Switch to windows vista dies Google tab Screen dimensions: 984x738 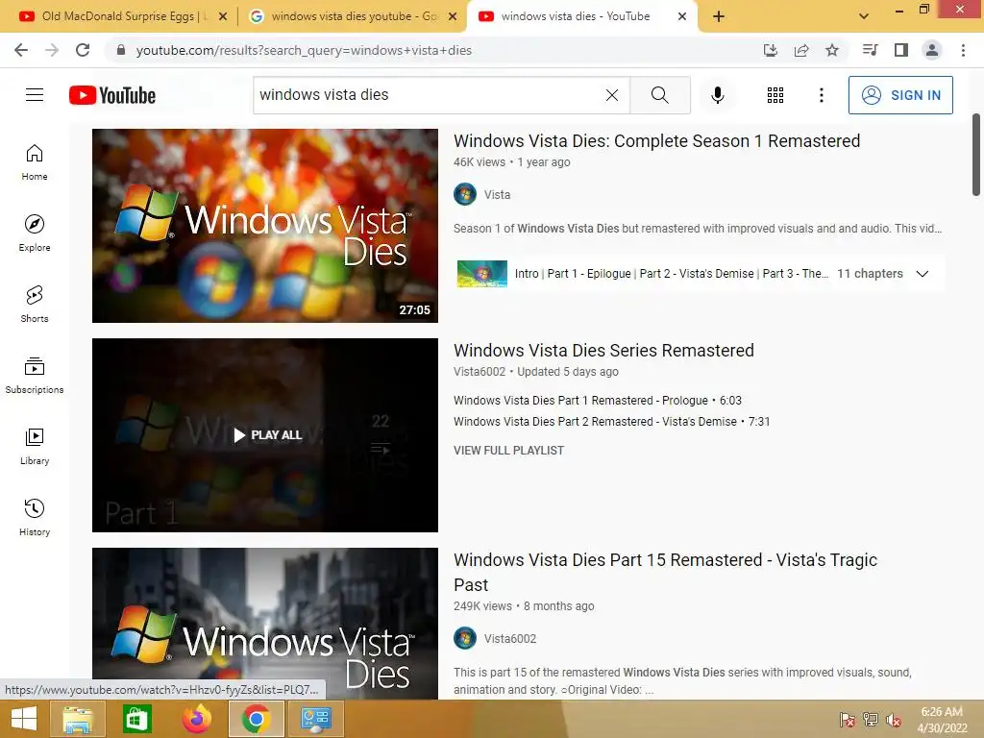tap(352, 16)
